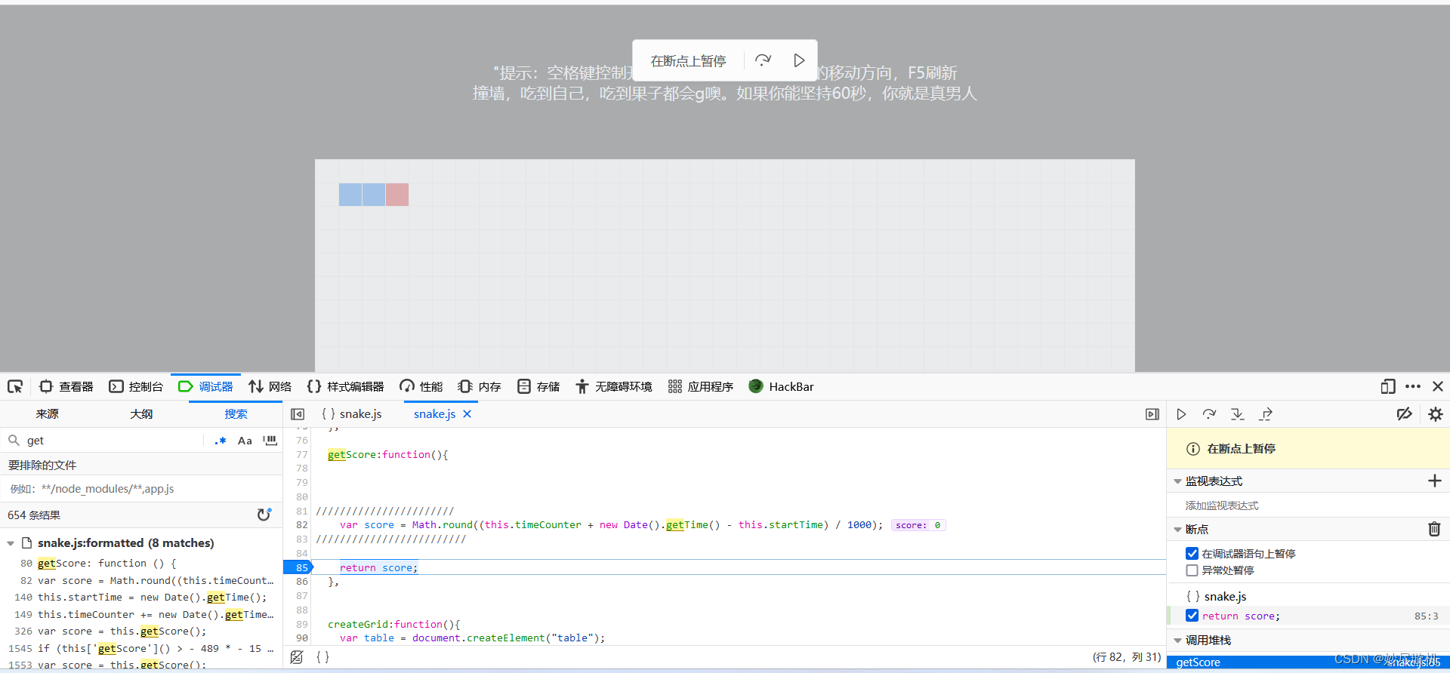1450x673 pixels.
Task: Select the 搜索 search subtab
Action: coord(236,414)
